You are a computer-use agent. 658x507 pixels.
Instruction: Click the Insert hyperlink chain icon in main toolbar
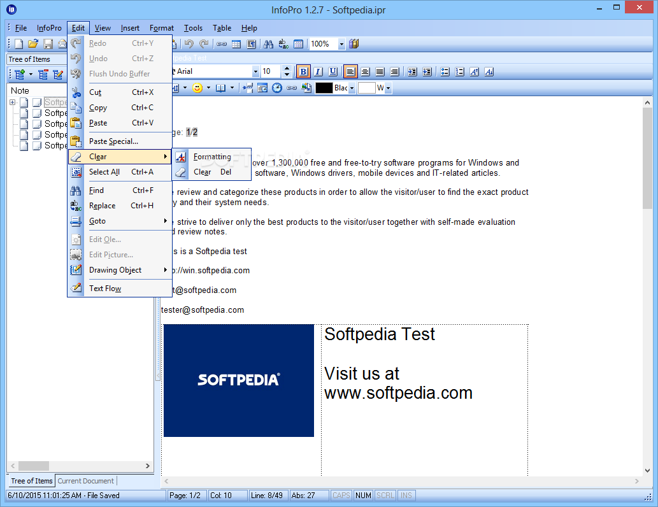click(222, 44)
